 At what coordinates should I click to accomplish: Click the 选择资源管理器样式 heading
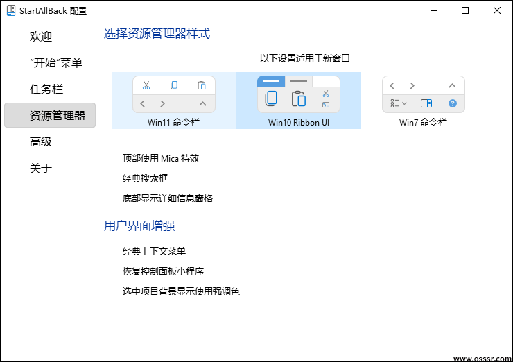click(157, 33)
